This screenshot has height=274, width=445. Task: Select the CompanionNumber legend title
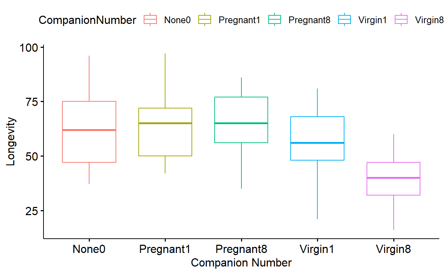(x=87, y=20)
